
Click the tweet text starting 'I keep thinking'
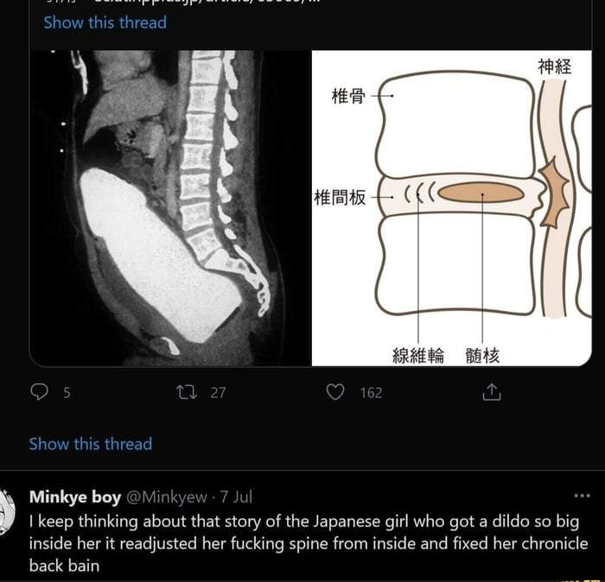tap(302, 544)
